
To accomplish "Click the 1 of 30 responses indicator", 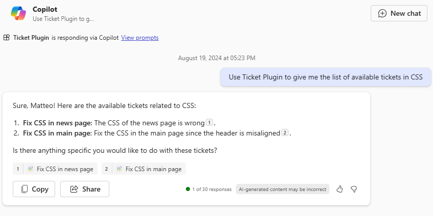I will click(x=209, y=190).
